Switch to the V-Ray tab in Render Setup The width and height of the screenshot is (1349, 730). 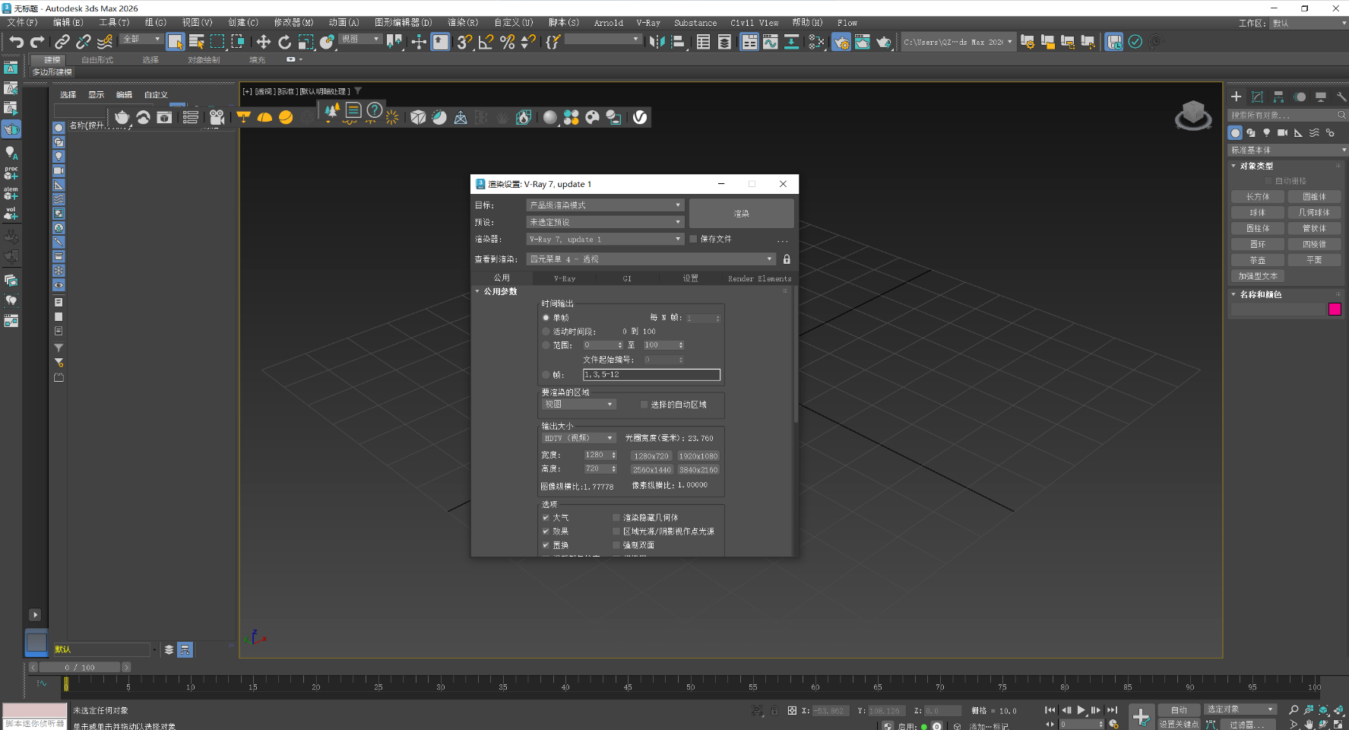point(564,278)
